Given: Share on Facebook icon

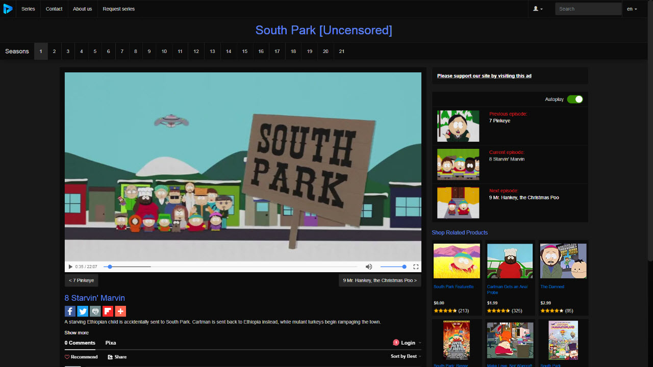Looking at the screenshot, I should tap(70, 311).
